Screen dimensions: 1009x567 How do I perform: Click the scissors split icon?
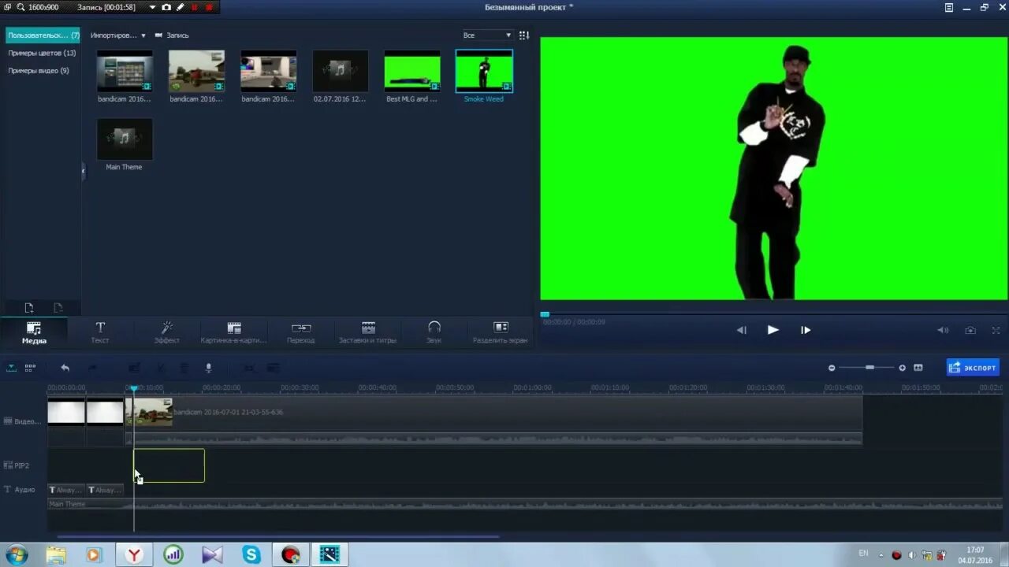(160, 368)
